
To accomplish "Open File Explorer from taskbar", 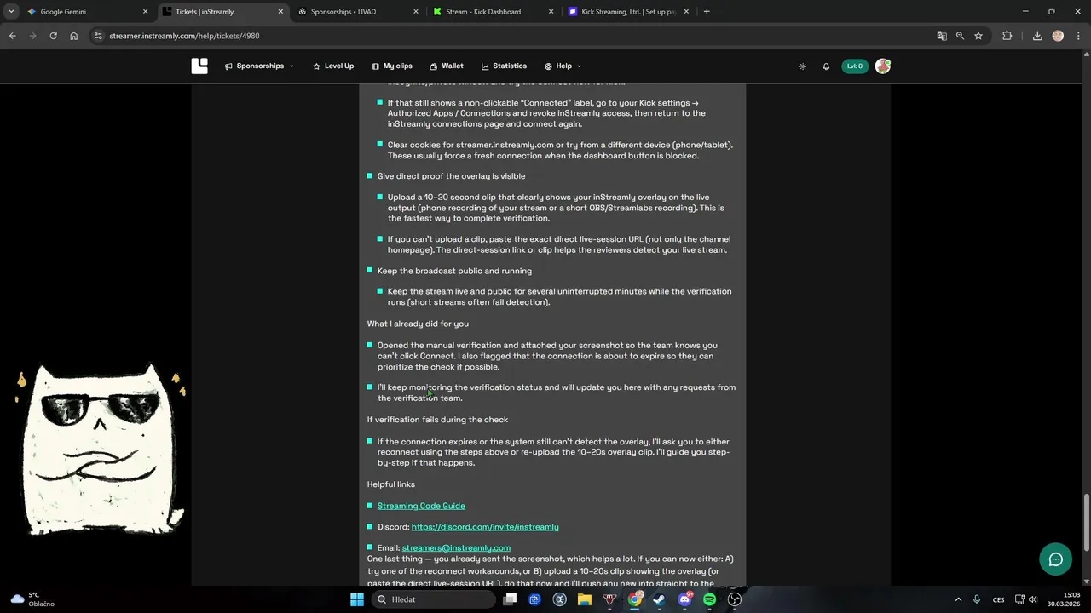I will (x=585, y=599).
